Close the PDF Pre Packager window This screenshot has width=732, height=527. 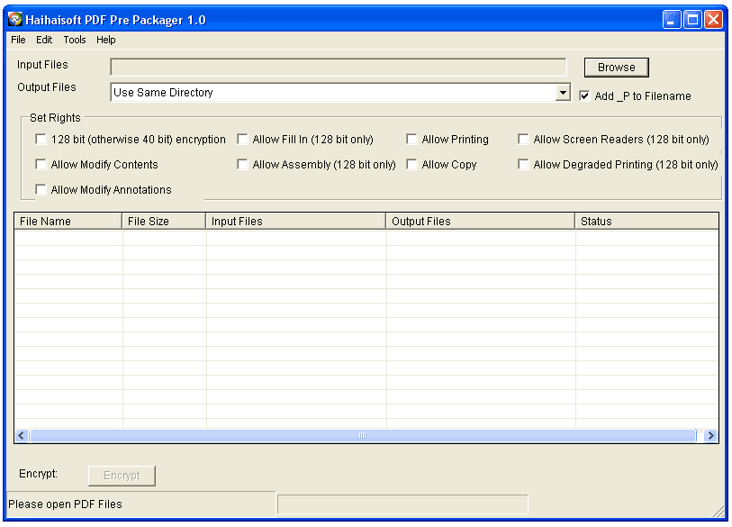click(714, 20)
